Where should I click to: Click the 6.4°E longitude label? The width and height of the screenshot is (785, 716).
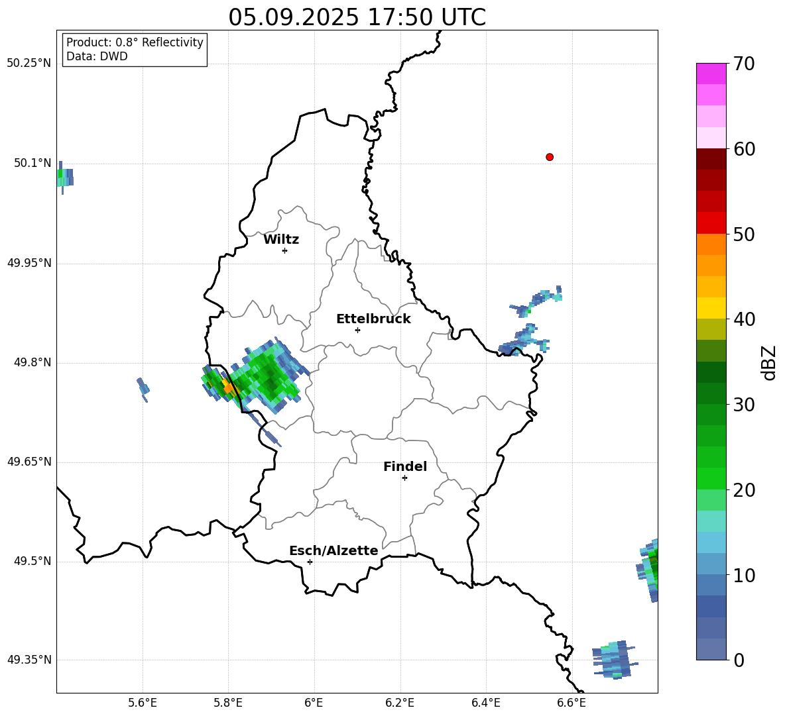[485, 703]
